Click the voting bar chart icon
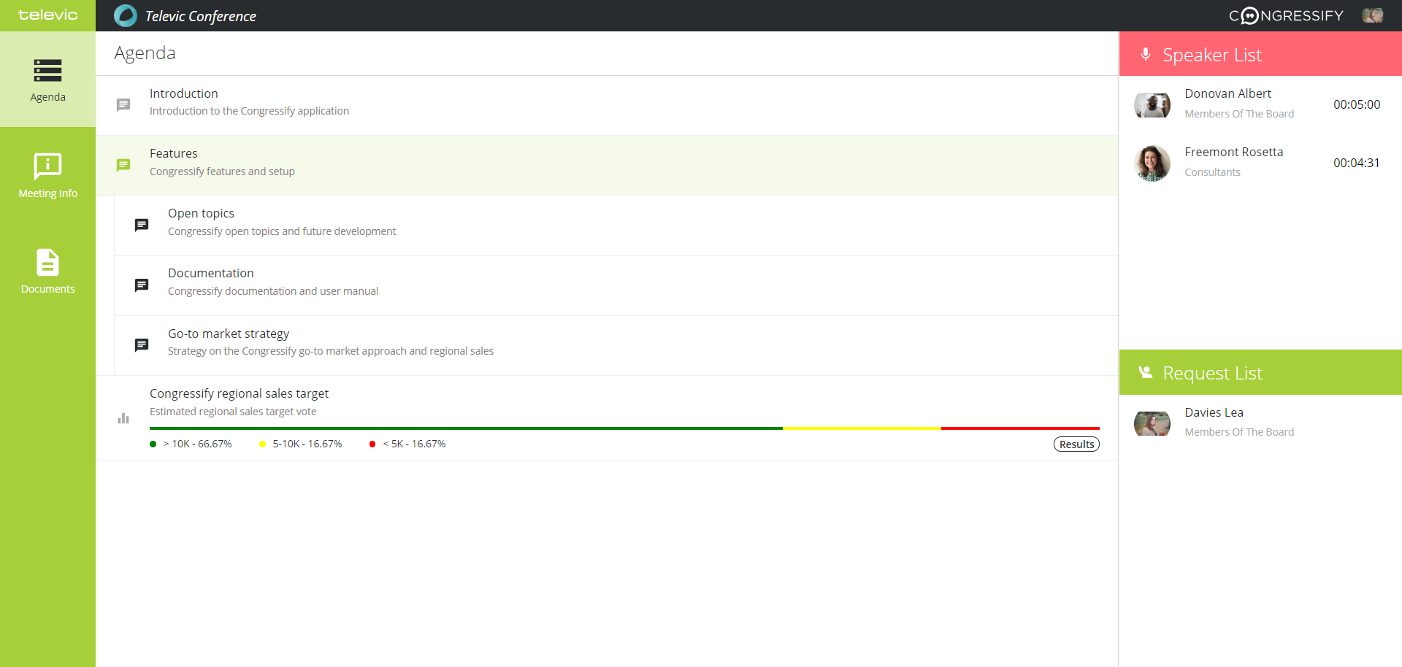 click(123, 418)
